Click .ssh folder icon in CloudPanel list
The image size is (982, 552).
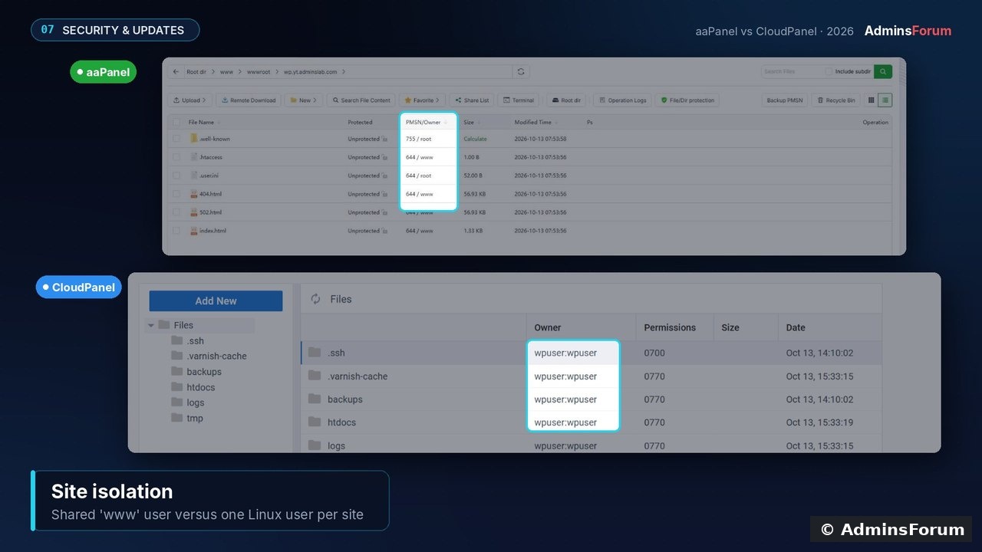(x=315, y=353)
